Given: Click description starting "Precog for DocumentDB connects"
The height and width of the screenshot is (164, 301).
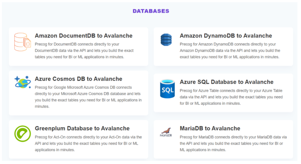Looking at the screenshot, I should click(x=84, y=50).
